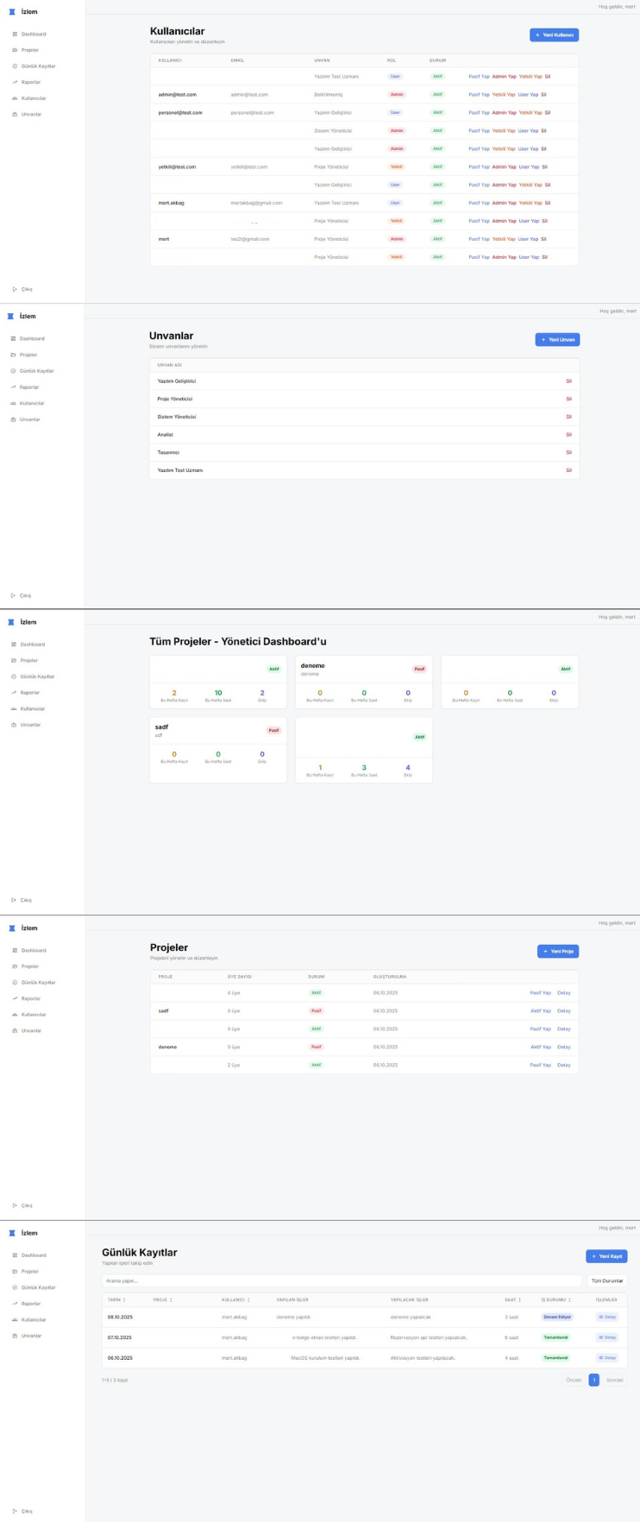Activate the sadf project with Aktif Yap

(x=540, y=1010)
